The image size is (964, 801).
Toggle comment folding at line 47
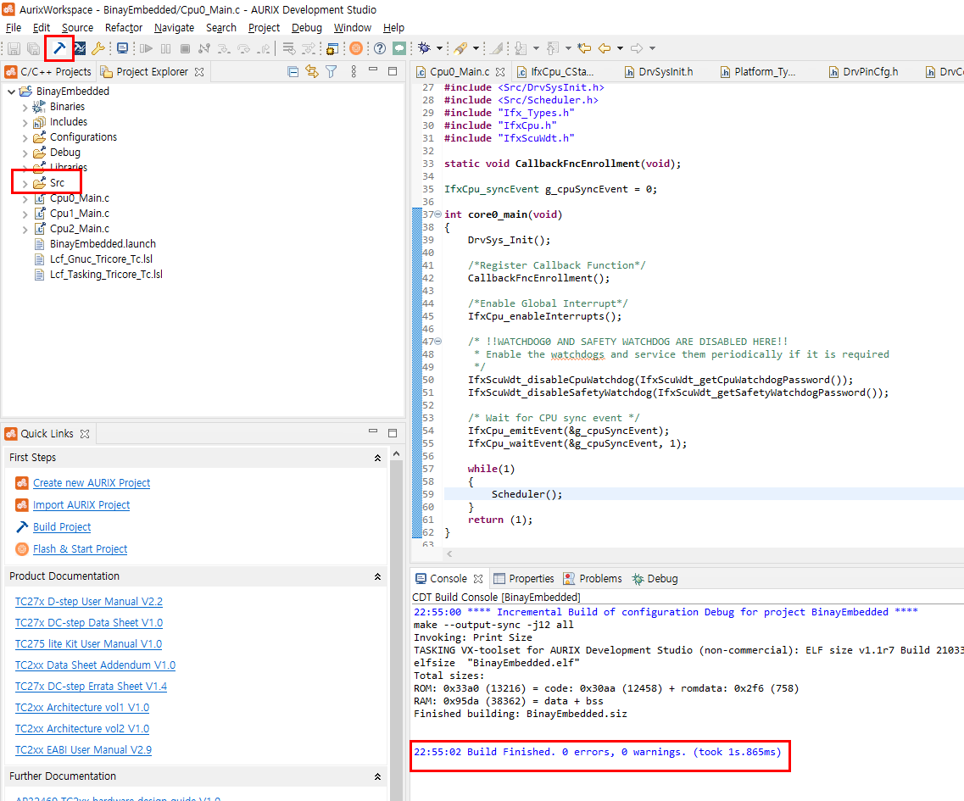click(x=437, y=342)
